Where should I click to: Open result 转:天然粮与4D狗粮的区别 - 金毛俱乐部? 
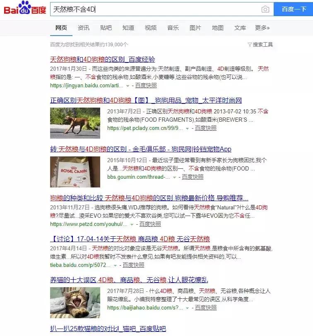pyautogui.click(x=141, y=149)
